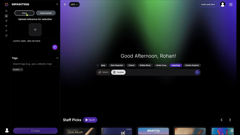Click the plus upload reference box
This screenshot has width=240, height=135.
click(x=35, y=30)
